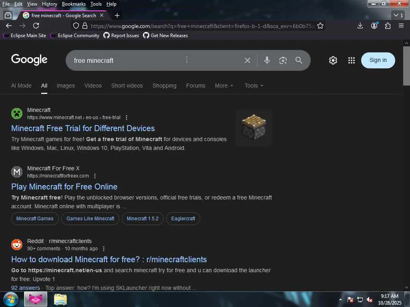Image resolution: width=410 pixels, height=307 pixels.
Task: Open more options for the minecraft.net result
Action: click(x=127, y=118)
